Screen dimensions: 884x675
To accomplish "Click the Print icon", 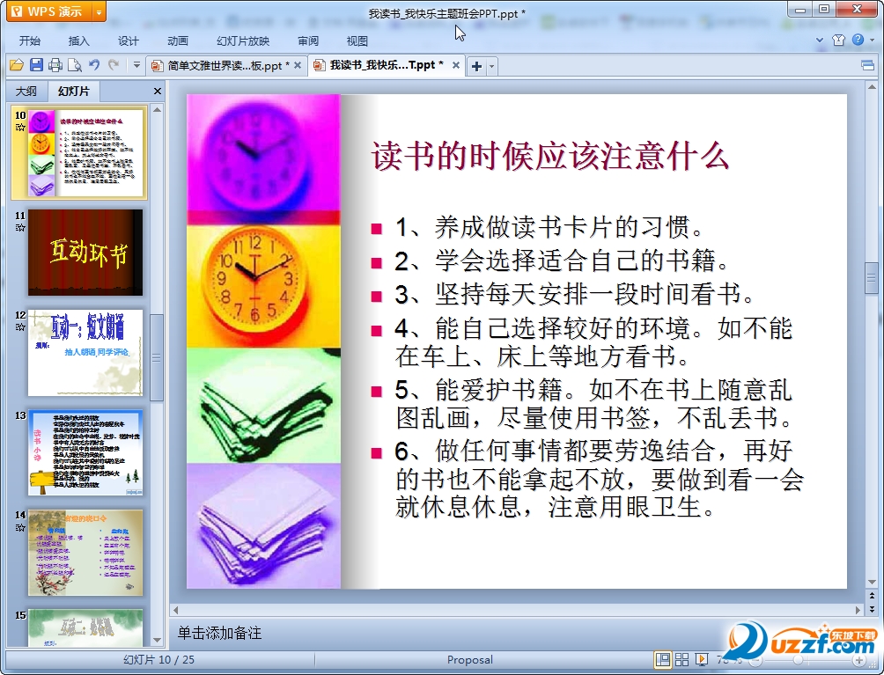I will (x=55, y=65).
